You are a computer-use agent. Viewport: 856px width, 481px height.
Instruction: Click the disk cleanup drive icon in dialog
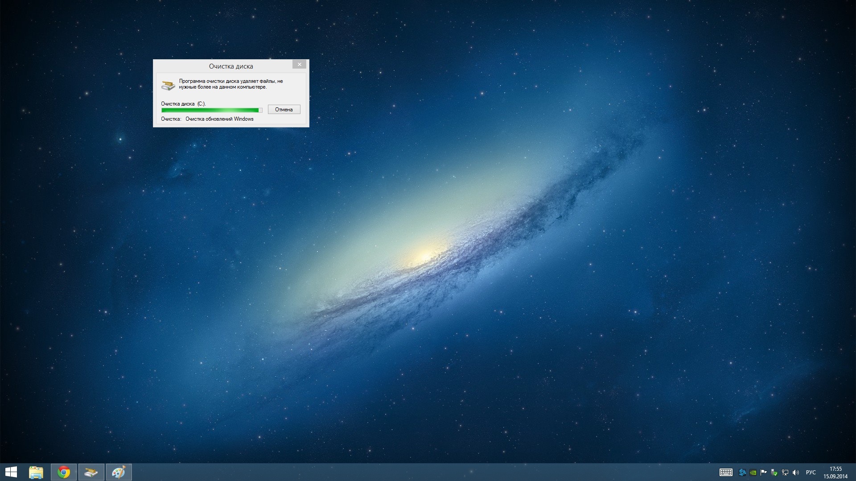168,85
